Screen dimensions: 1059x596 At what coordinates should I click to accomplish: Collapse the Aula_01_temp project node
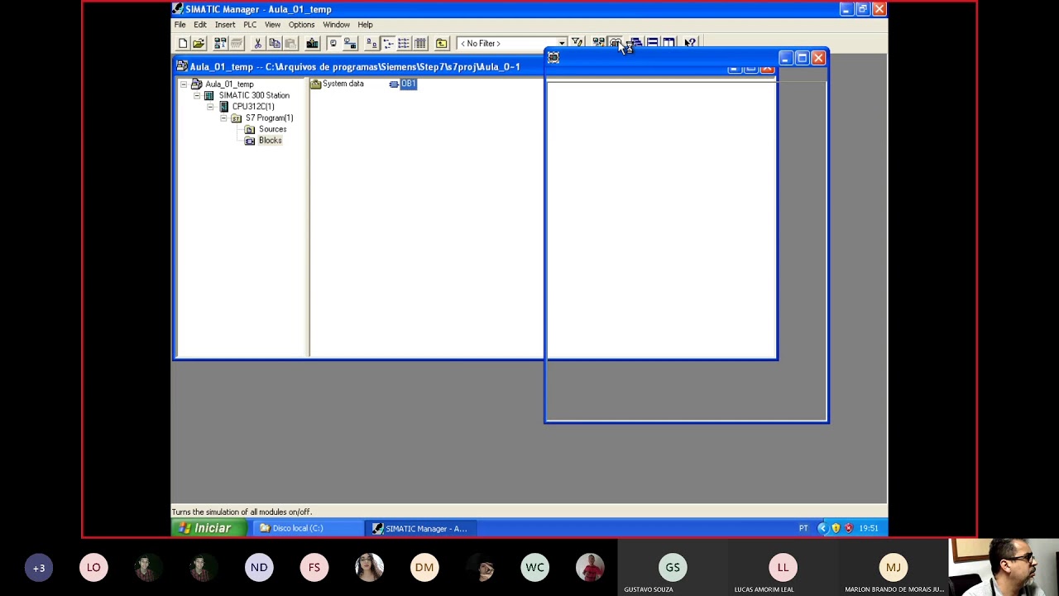click(x=184, y=84)
